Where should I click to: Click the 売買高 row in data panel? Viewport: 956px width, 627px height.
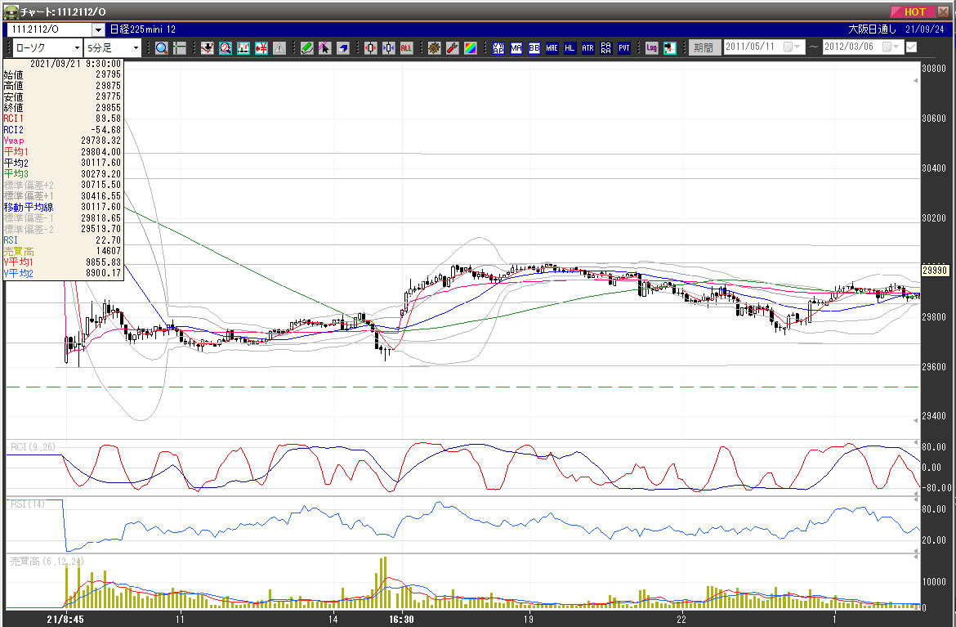(x=63, y=251)
